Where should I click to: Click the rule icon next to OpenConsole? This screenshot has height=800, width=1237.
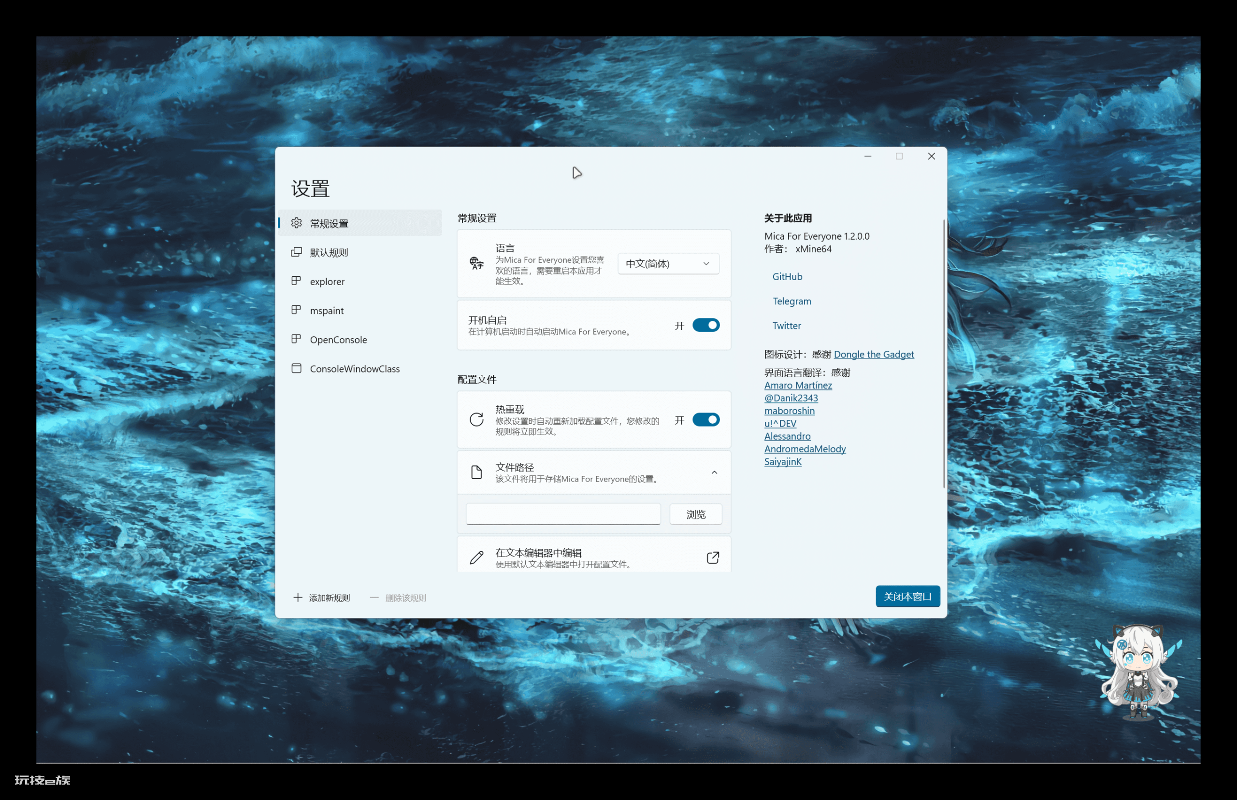click(x=296, y=339)
